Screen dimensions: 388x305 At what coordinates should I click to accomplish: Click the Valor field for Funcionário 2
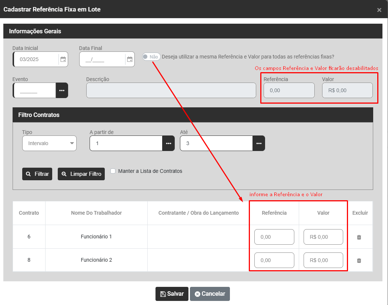tap(323, 260)
